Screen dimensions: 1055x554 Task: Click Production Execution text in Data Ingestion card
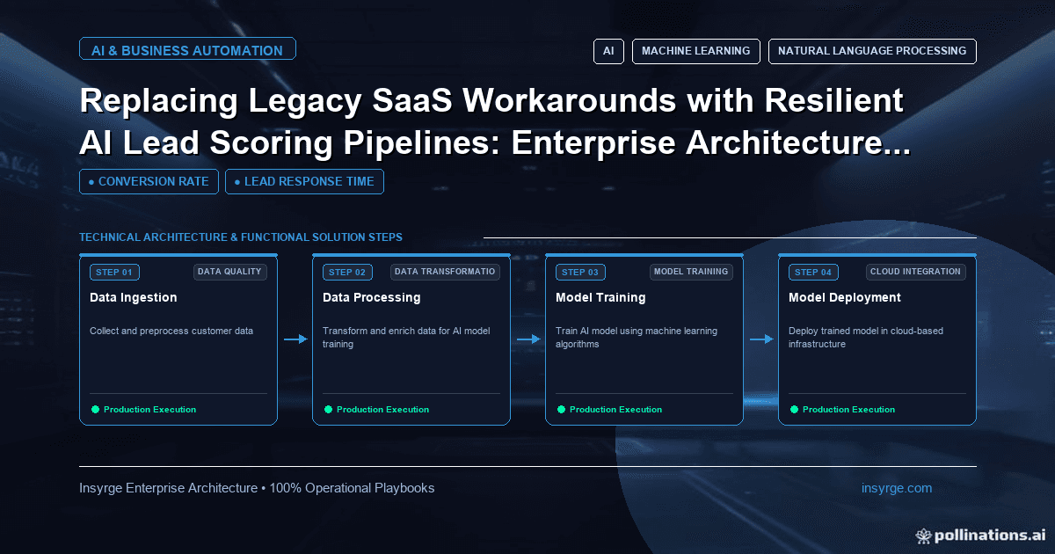click(149, 410)
